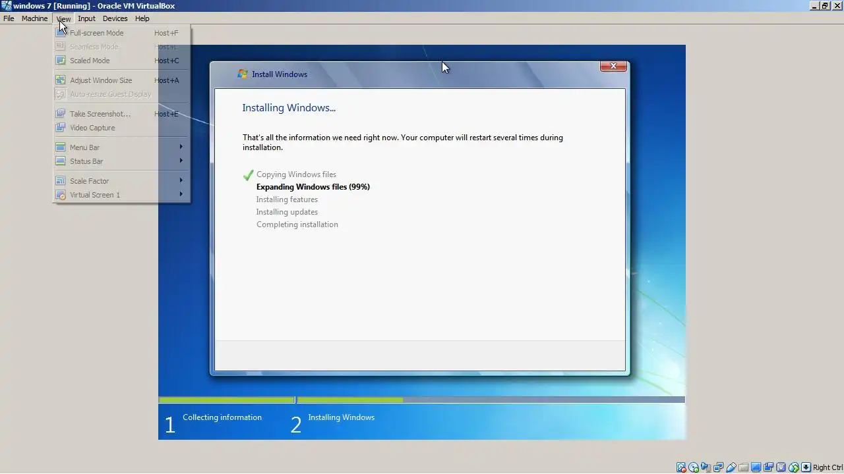
Task: Click the green checkmark beside Copying Windows files
Action: (248, 175)
